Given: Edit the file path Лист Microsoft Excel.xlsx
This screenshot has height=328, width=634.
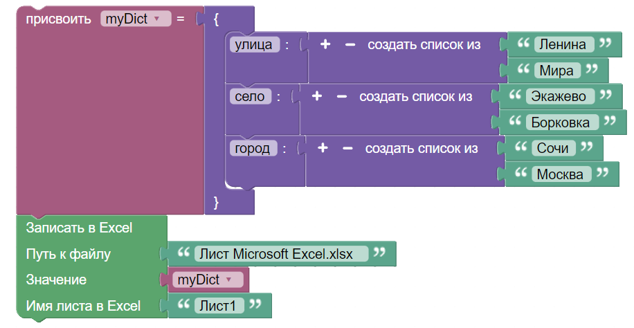Looking at the screenshot, I should (281, 253).
